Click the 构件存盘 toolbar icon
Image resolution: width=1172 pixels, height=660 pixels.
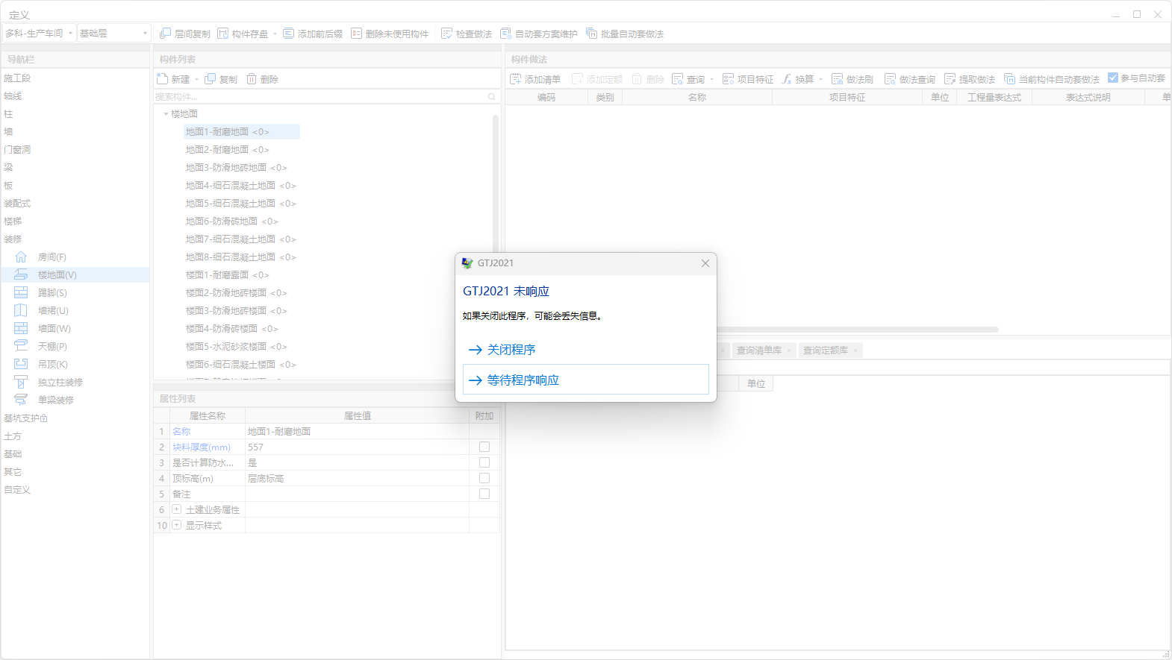pyautogui.click(x=223, y=34)
